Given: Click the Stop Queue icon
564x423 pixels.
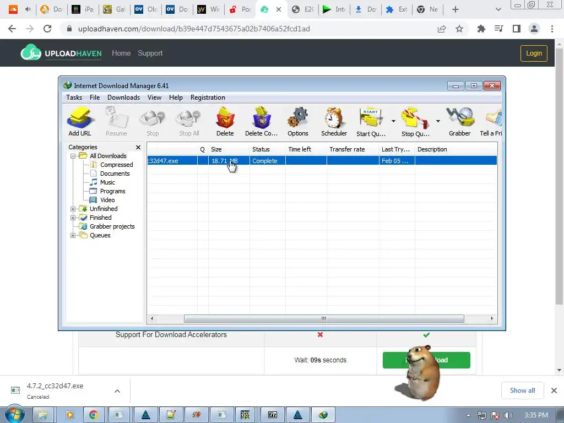Looking at the screenshot, I should point(415,121).
